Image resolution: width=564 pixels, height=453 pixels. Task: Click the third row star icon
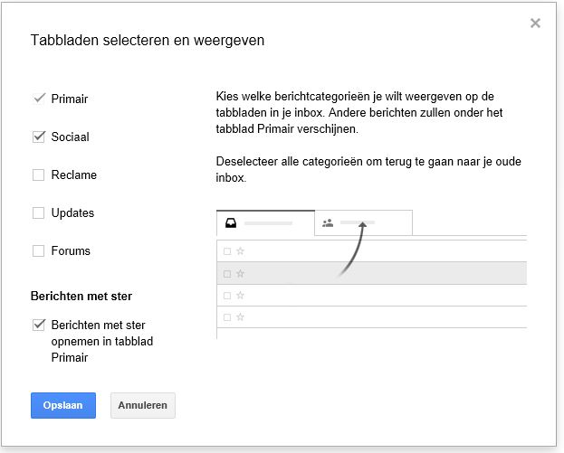[240, 296]
